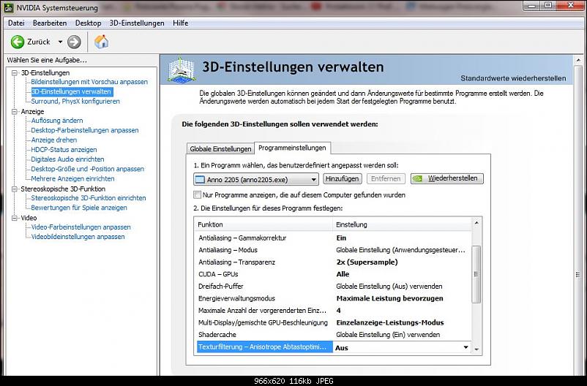Click Standardwerte wiederherstellen link
This screenshot has height=386, width=587.
point(513,78)
